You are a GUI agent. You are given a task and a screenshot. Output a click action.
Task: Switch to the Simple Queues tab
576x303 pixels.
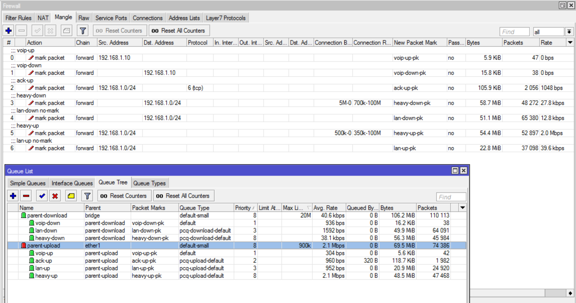click(28, 183)
